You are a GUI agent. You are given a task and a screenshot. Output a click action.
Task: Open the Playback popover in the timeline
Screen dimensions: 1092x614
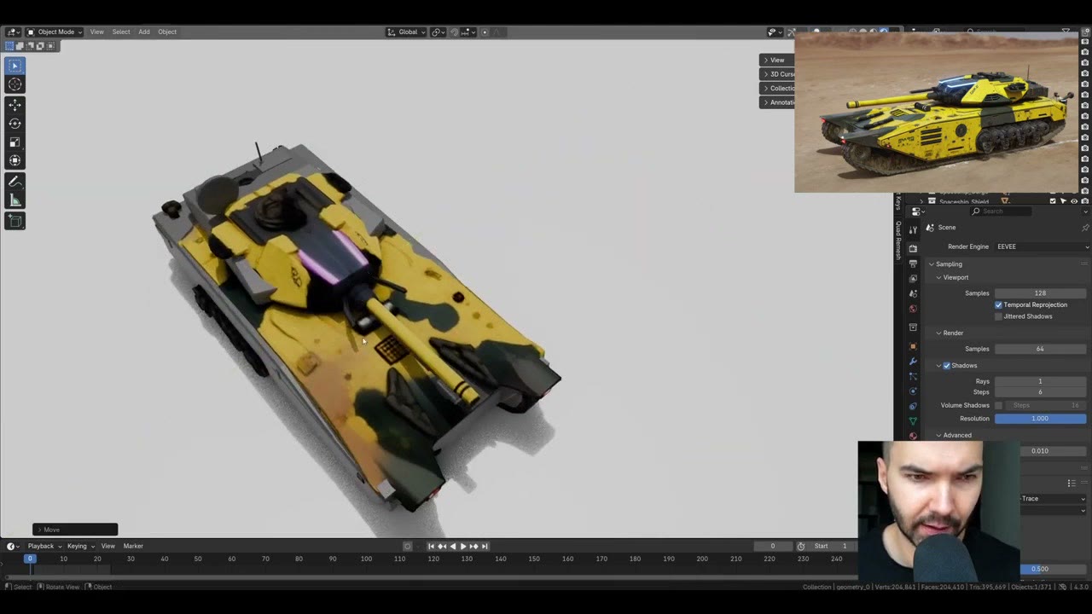44,546
